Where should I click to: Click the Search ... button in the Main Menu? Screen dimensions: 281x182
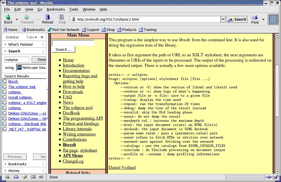(63, 49)
